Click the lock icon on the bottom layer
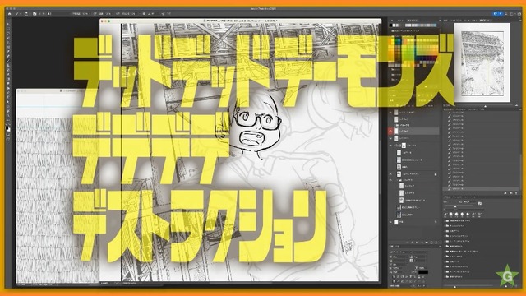The image size is (526, 296). [x=436, y=222]
